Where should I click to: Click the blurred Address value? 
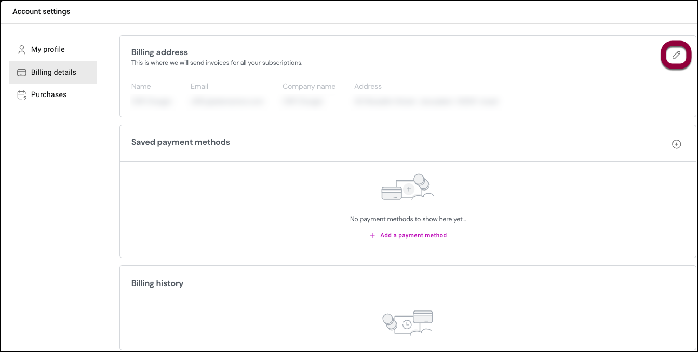click(x=426, y=102)
